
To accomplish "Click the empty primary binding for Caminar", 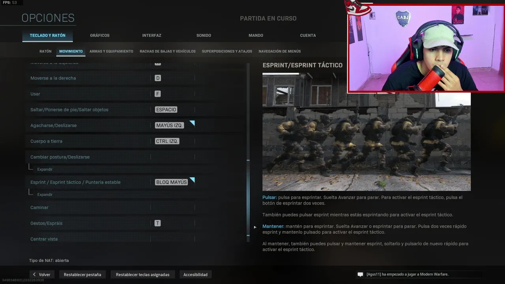I will coord(172,207).
